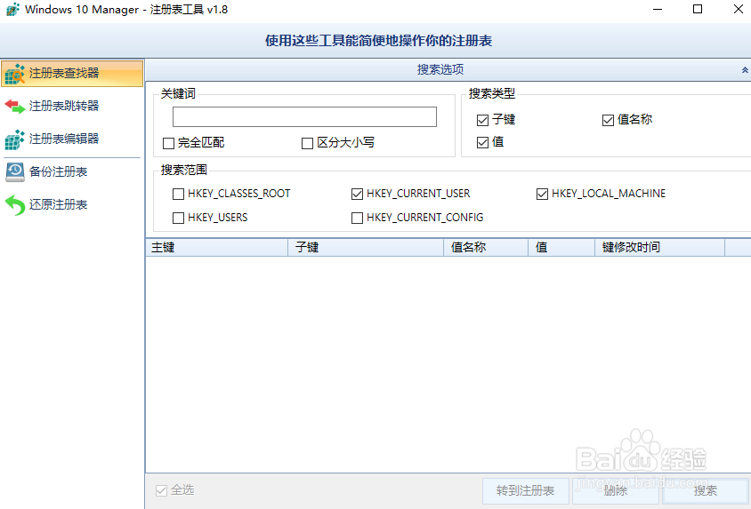Sort results by 值名称 column header
This screenshot has width=751, height=509.
(486, 248)
